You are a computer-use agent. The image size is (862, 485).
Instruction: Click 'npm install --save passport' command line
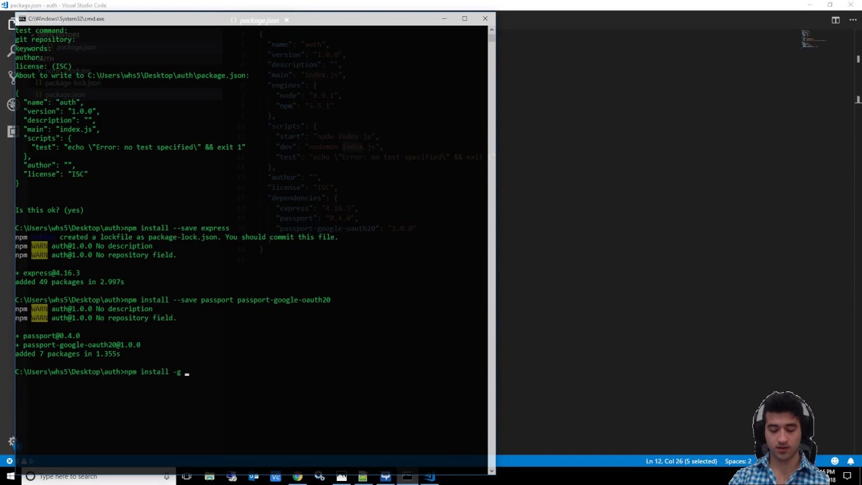click(228, 300)
